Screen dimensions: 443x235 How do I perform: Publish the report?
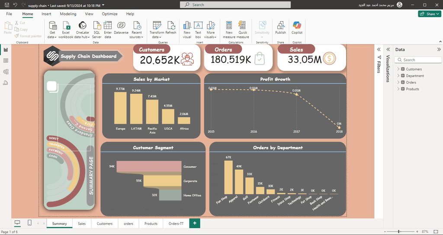[280, 28]
